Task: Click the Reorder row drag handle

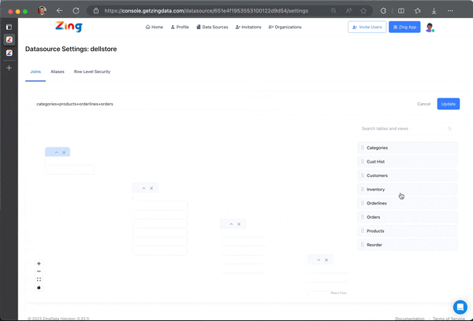Action: tap(363, 245)
